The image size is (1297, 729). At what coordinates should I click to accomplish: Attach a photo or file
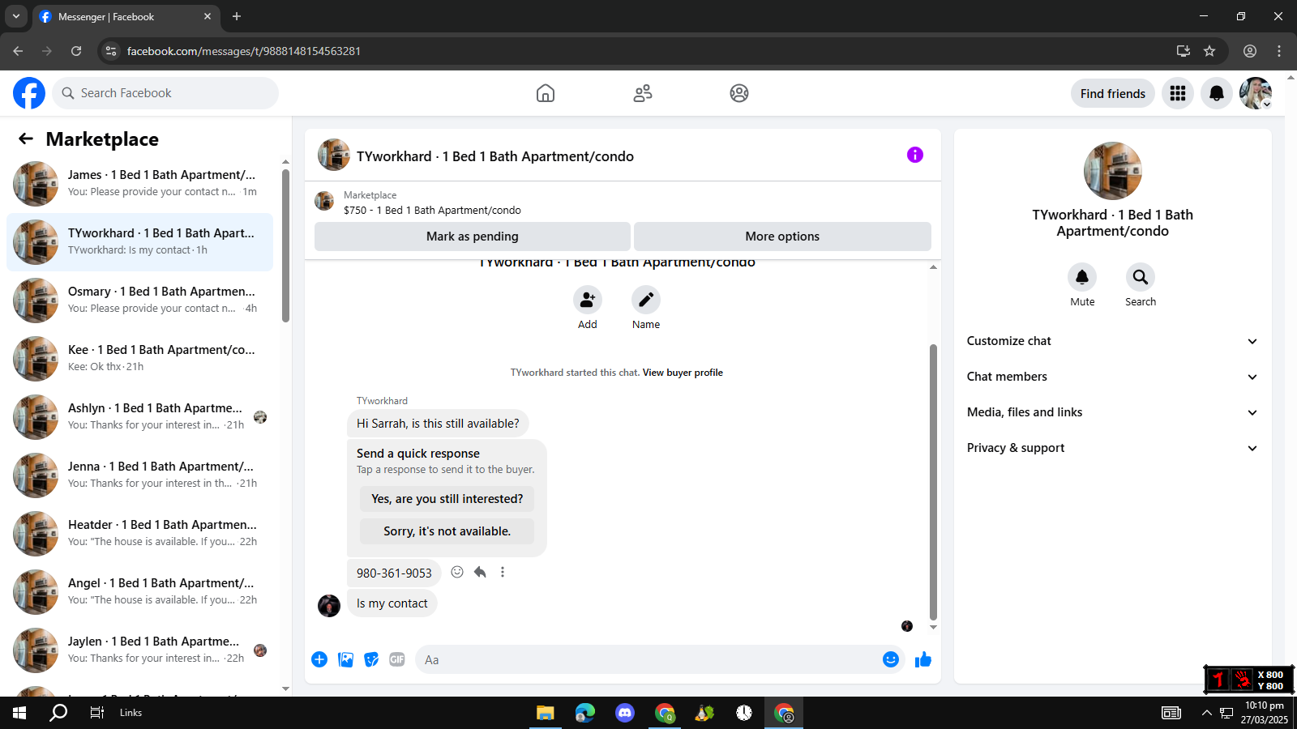click(x=346, y=659)
